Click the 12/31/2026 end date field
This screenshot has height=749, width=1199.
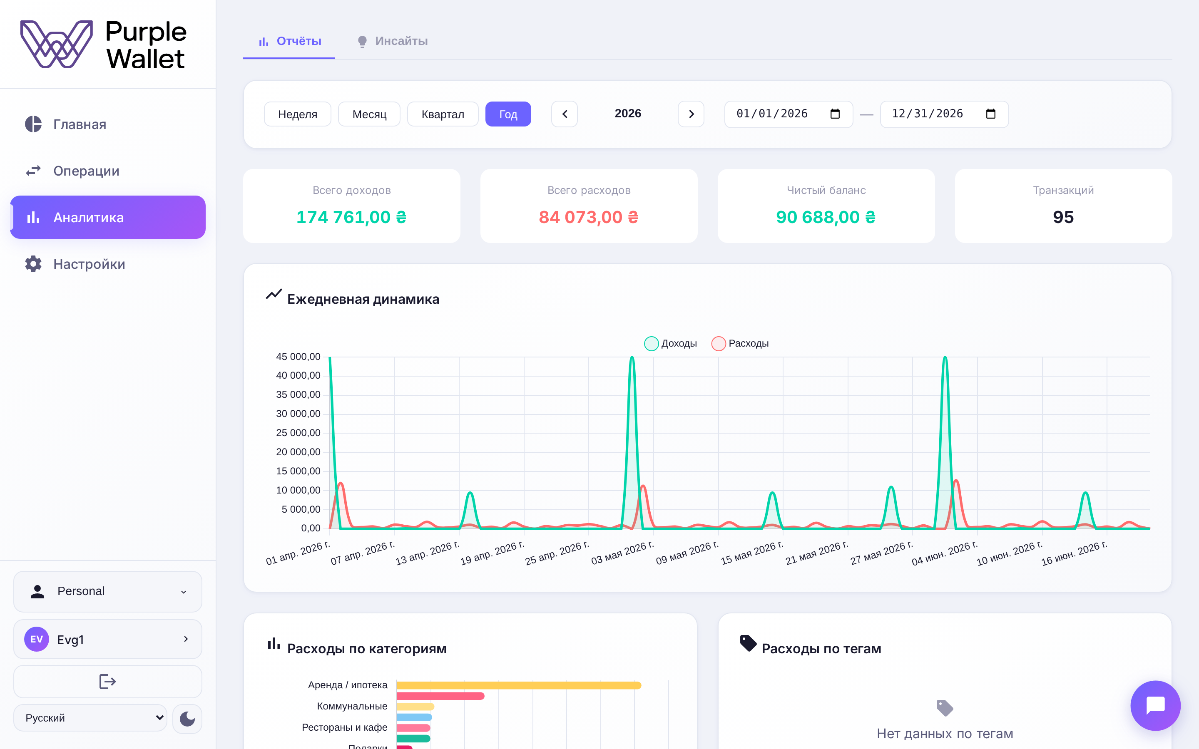pos(944,114)
